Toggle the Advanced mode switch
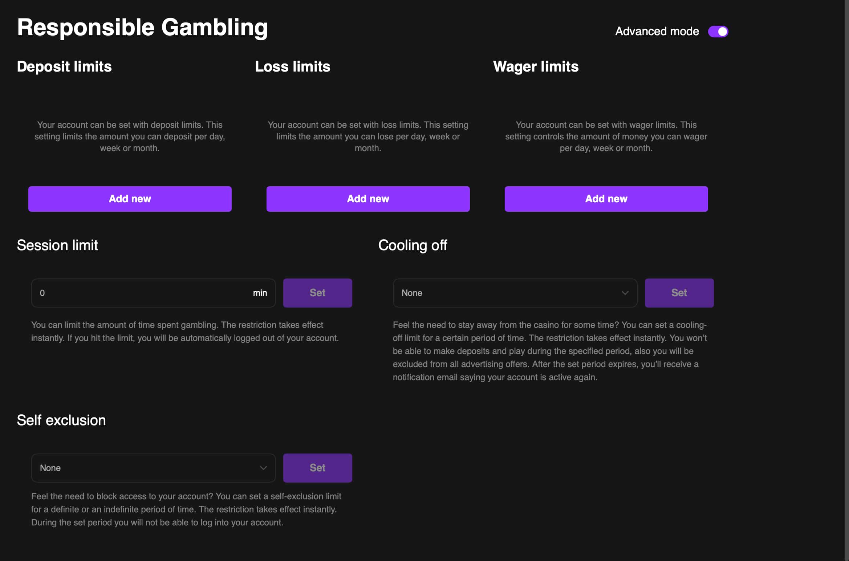Viewport: 849px width, 561px height. point(718,32)
